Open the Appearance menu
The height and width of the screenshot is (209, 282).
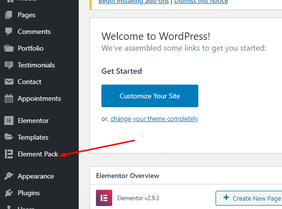coord(35,176)
